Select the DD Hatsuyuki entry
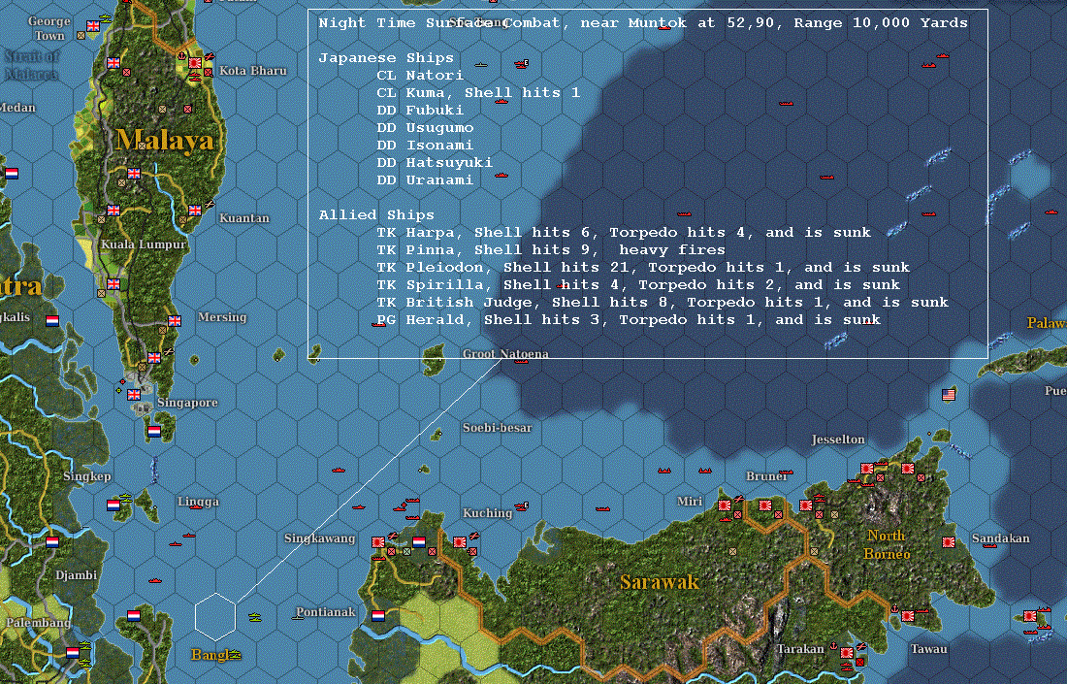 [435, 162]
